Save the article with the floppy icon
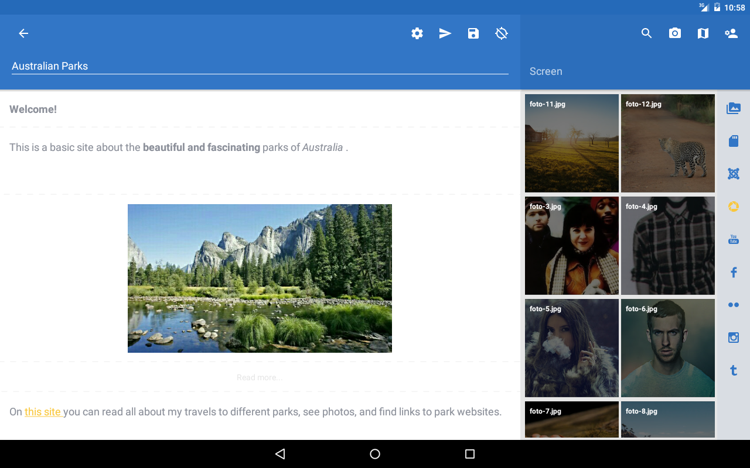Image resolution: width=750 pixels, height=468 pixels. (x=473, y=33)
